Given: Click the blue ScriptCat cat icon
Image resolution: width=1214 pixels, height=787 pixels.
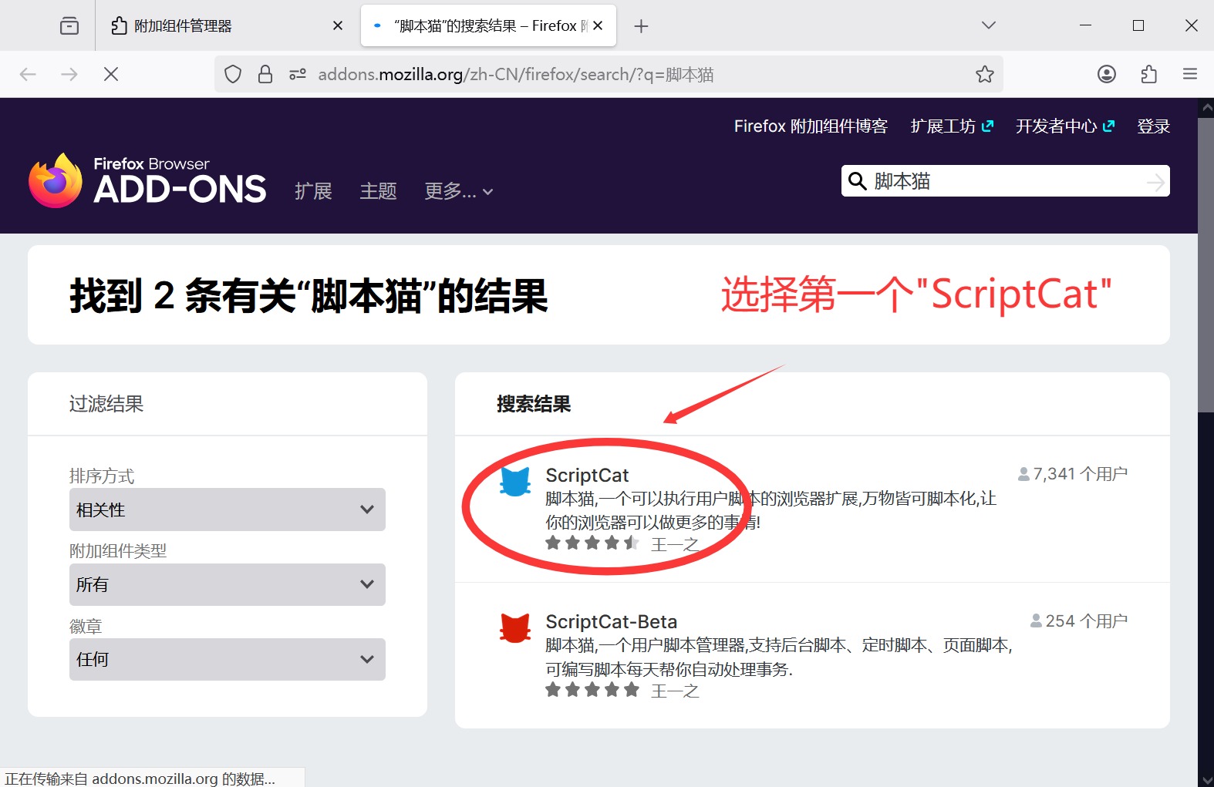Looking at the screenshot, I should tap(515, 482).
